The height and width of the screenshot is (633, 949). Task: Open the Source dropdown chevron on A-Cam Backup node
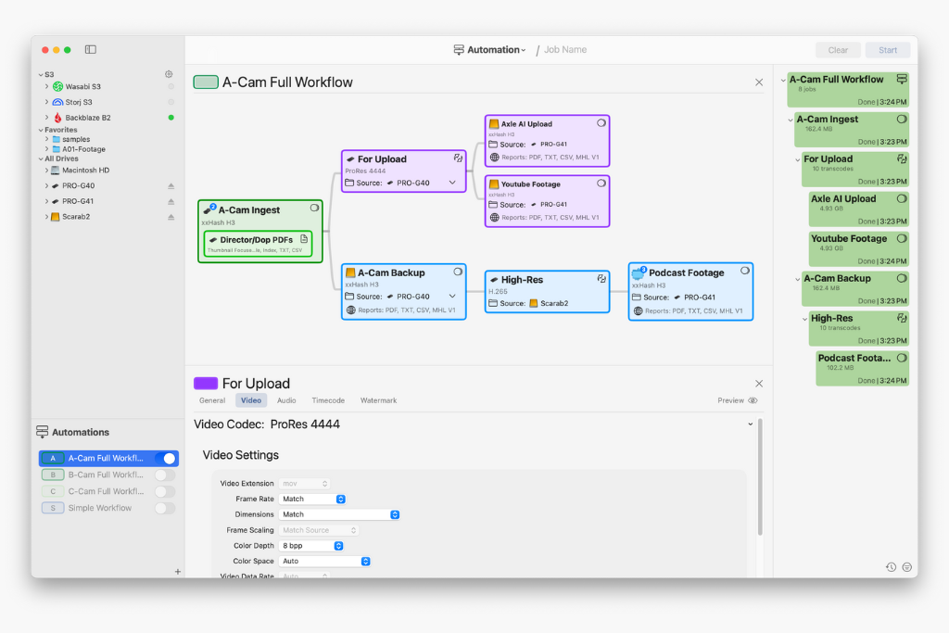point(452,297)
